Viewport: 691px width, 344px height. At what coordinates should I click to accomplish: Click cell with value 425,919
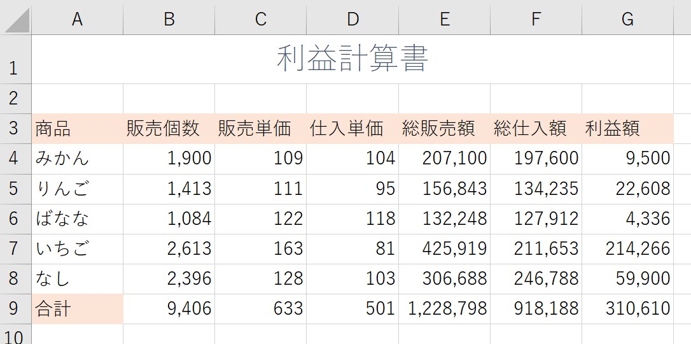point(445,248)
